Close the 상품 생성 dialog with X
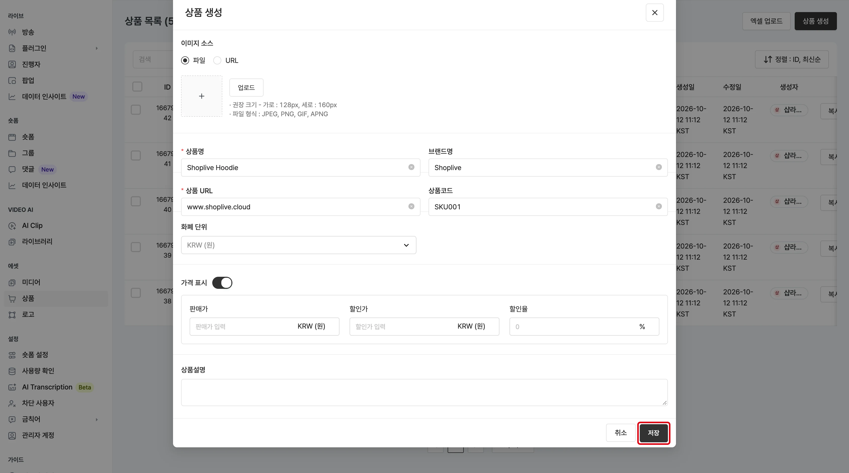Image resolution: width=849 pixels, height=473 pixels. tap(655, 13)
